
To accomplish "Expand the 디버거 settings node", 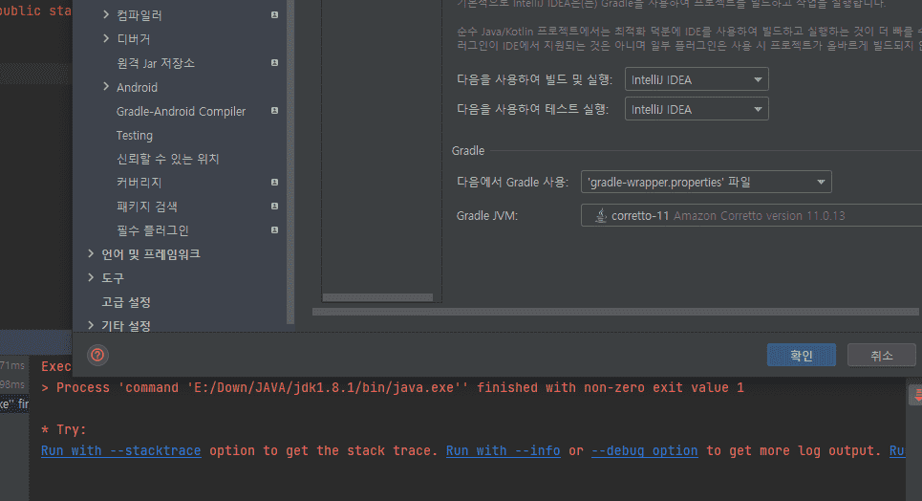I will (x=106, y=38).
